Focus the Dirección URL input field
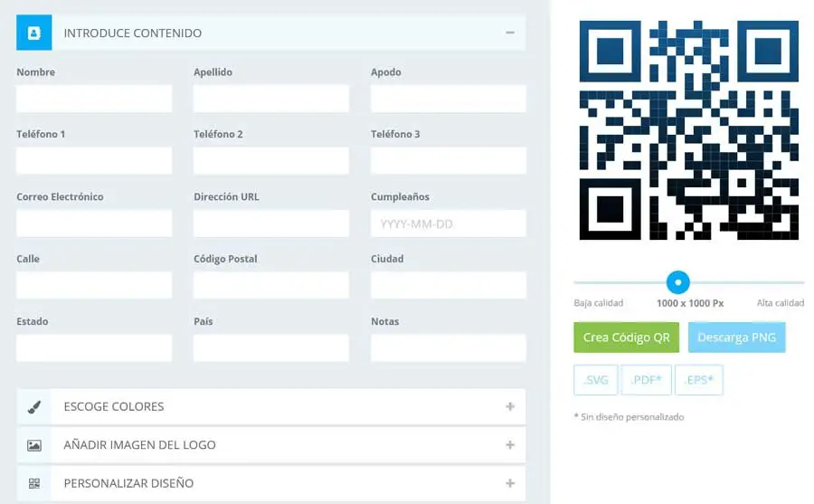This screenshot has height=504, width=814. [x=271, y=223]
